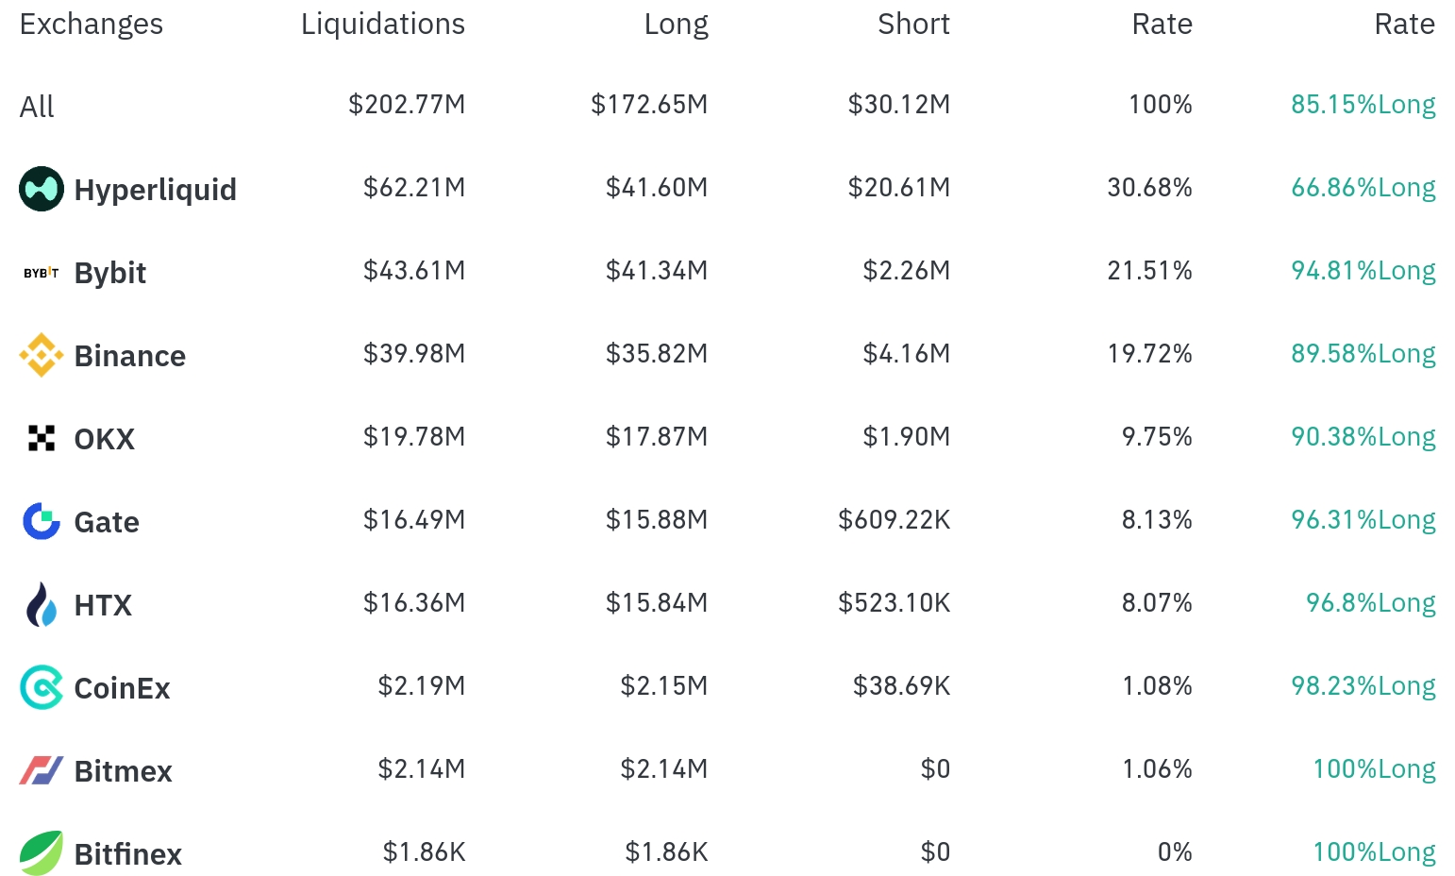Click the HTX flame logo icon
Screen dimensions: 1455x876
coord(42,604)
